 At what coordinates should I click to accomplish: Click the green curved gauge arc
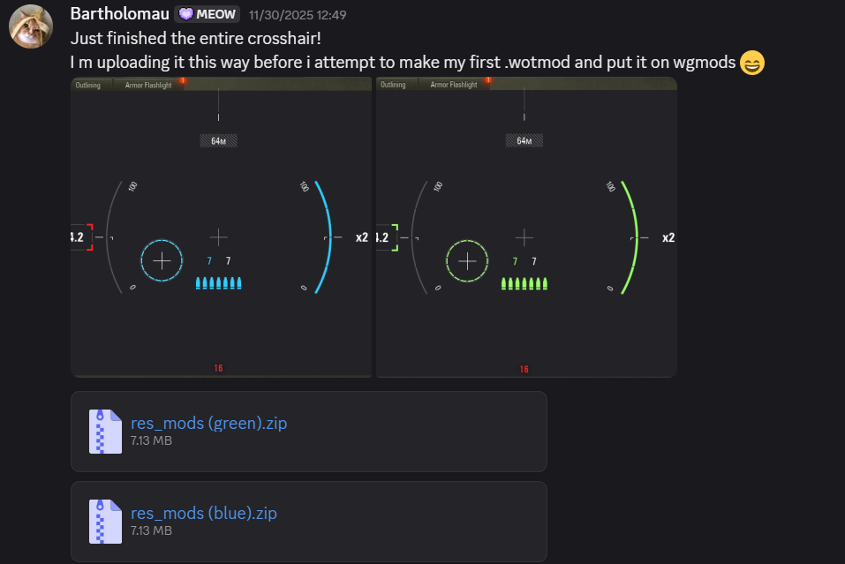[630, 237]
